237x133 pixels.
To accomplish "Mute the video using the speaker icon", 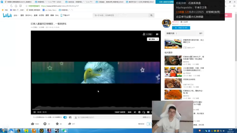I will [x=135, y=112].
